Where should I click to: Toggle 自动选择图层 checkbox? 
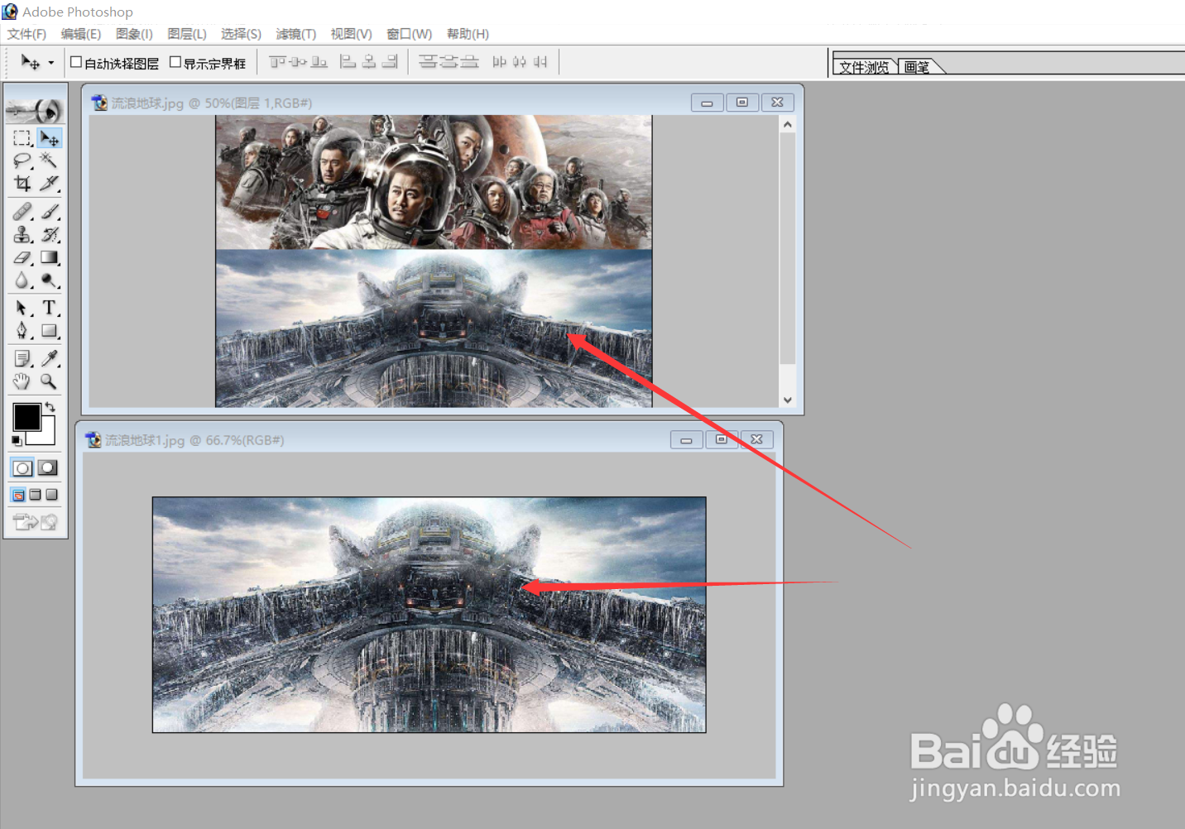click(76, 62)
